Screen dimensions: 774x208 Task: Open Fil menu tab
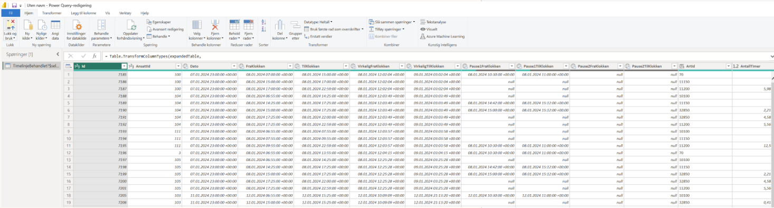tap(10, 13)
